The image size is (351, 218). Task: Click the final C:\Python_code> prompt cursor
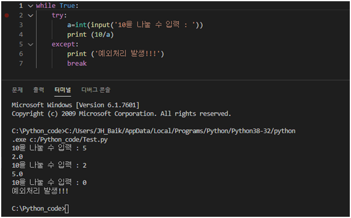[x=67, y=208]
